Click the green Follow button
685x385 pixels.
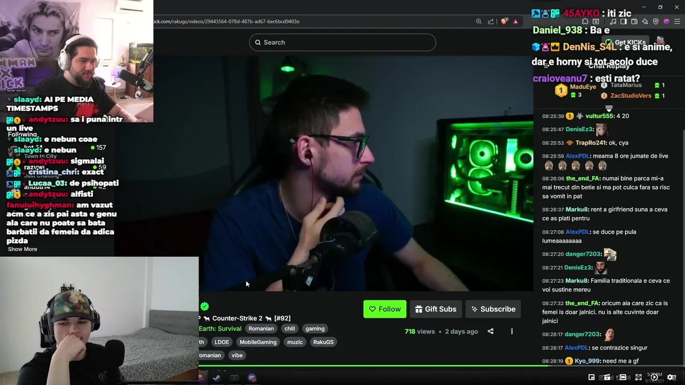(385, 309)
